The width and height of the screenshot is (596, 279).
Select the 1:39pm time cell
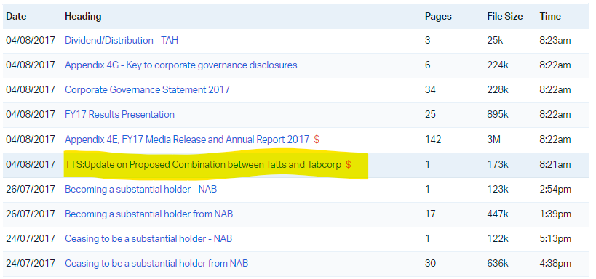click(555, 214)
